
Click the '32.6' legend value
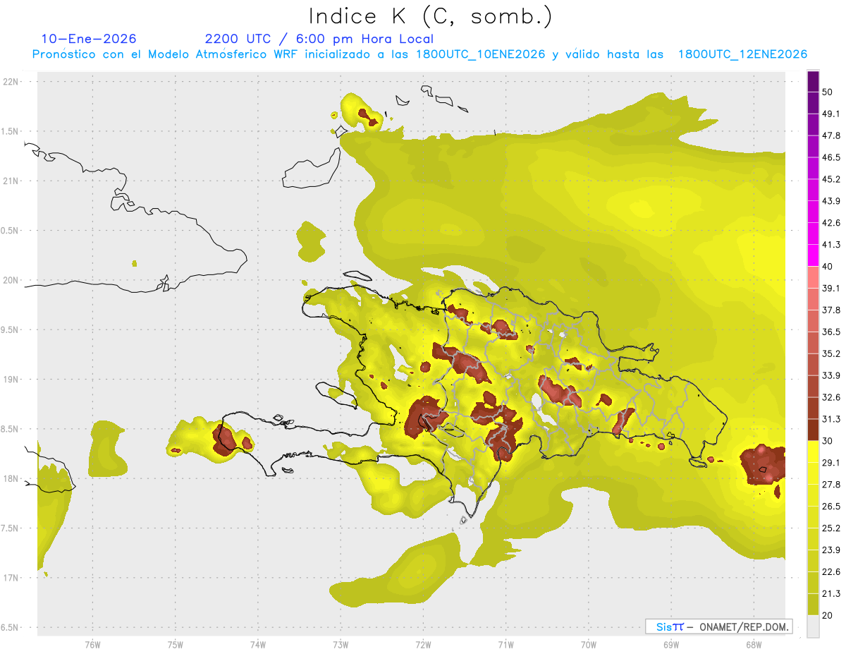pyautogui.click(x=831, y=397)
